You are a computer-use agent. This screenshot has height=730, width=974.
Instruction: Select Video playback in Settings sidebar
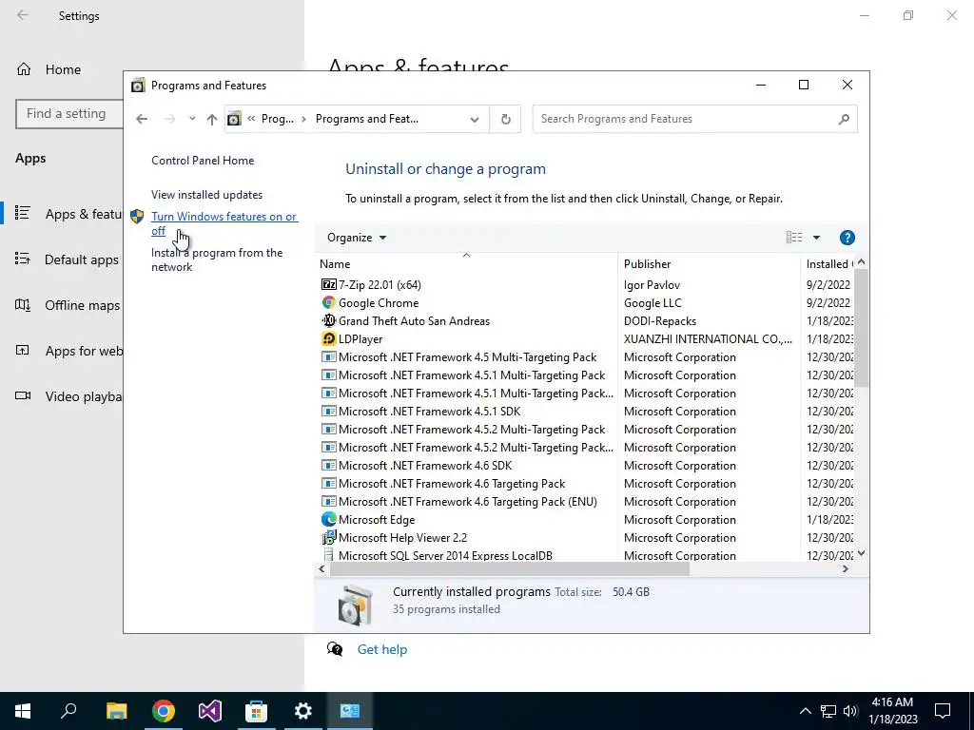[x=67, y=396]
